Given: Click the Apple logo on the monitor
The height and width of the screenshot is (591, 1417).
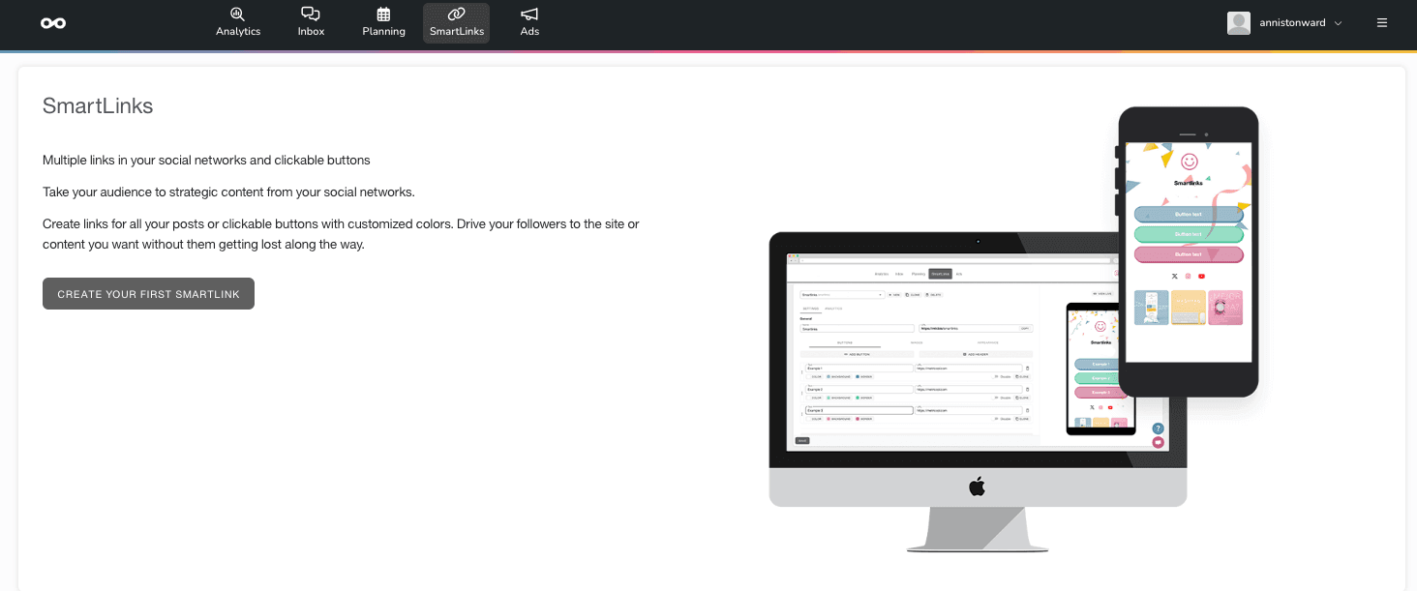Looking at the screenshot, I should tap(978, 486).
